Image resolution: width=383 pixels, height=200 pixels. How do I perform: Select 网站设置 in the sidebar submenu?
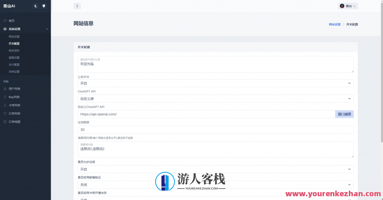pyautogui.click(x=14, y=37)
